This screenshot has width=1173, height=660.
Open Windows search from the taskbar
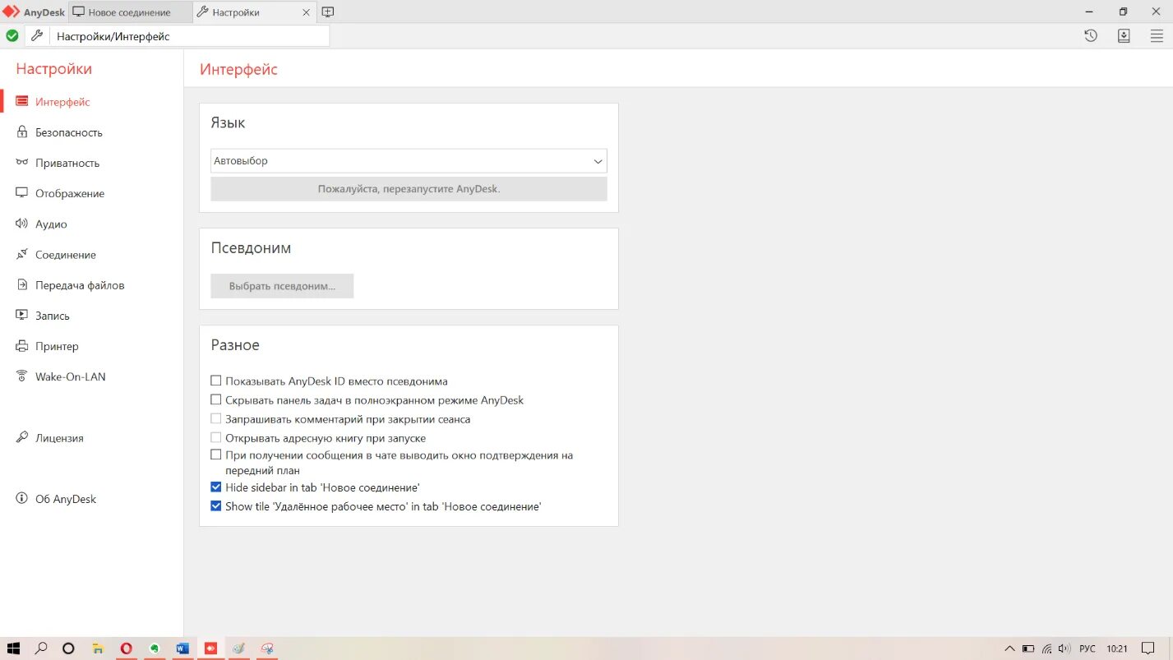41,648
